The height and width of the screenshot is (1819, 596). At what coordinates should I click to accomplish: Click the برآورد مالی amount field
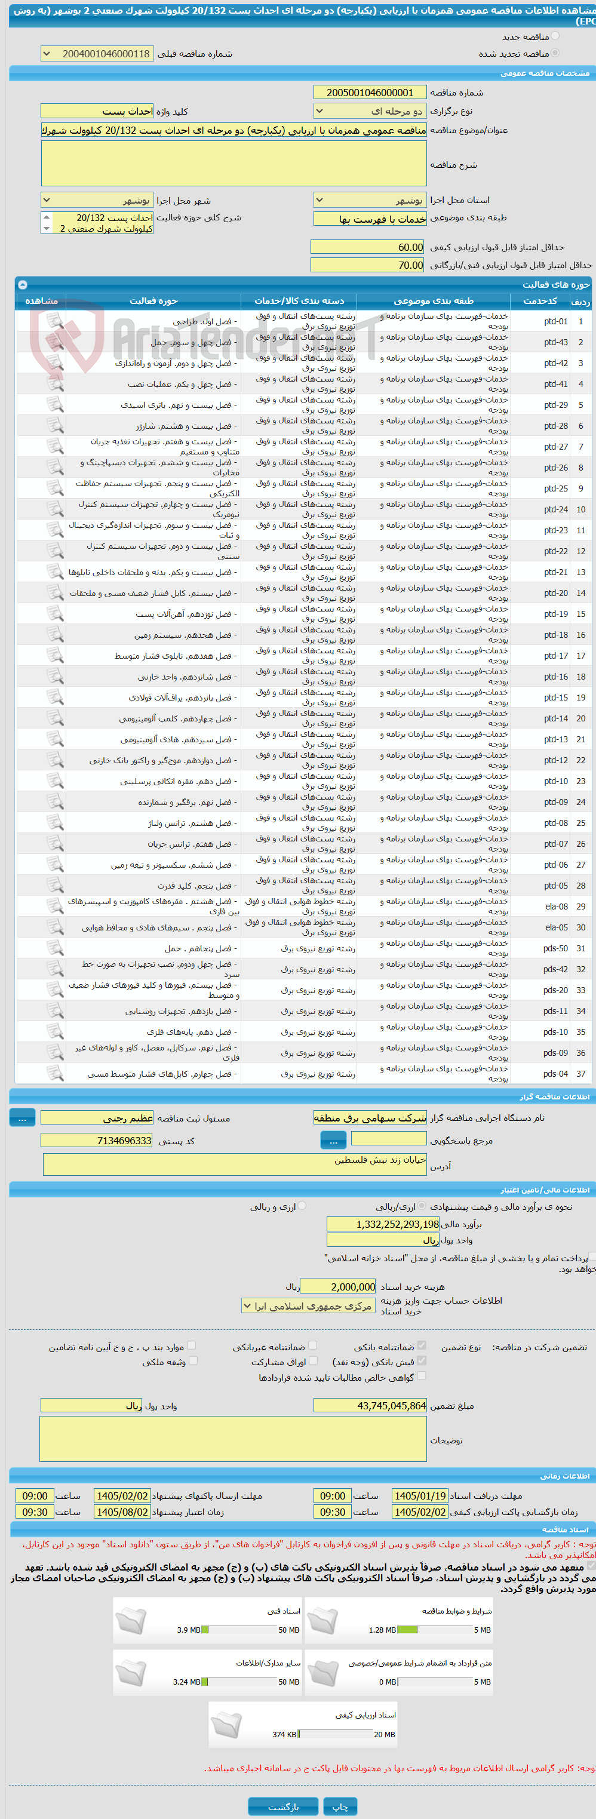pyautogui.click(x=383, y=1224)
